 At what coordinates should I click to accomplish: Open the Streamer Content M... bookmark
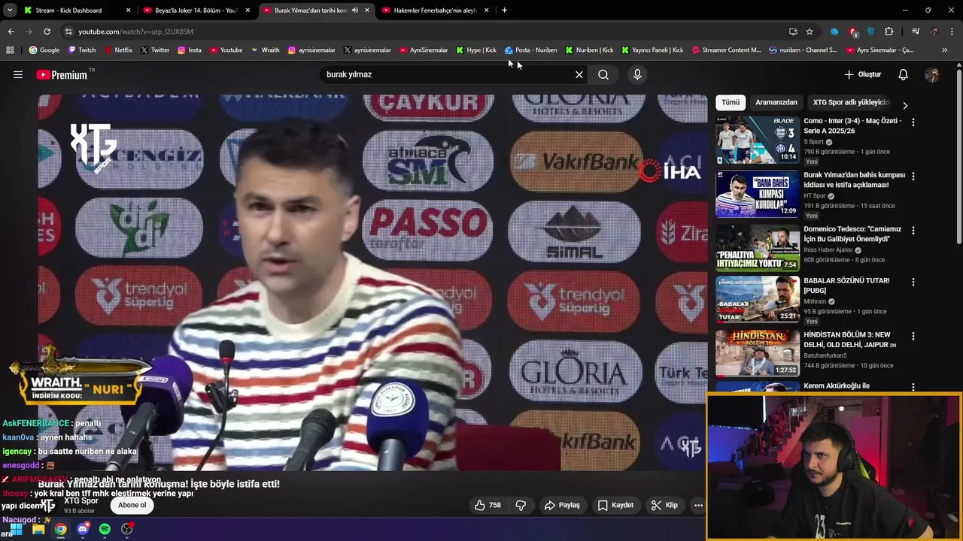click(x=725, y=50)
